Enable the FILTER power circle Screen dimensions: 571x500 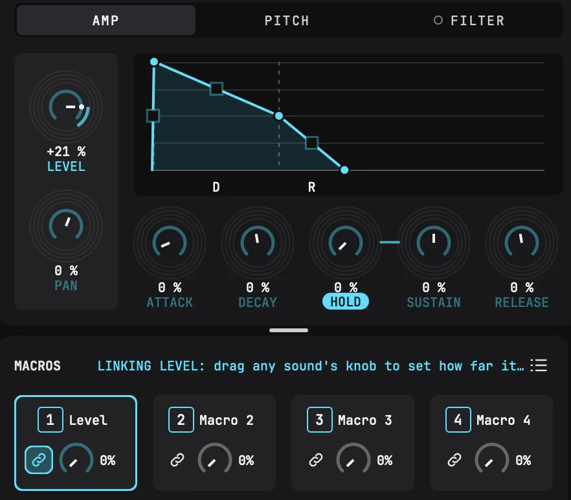pyautogui.click(x=438, y=21)
